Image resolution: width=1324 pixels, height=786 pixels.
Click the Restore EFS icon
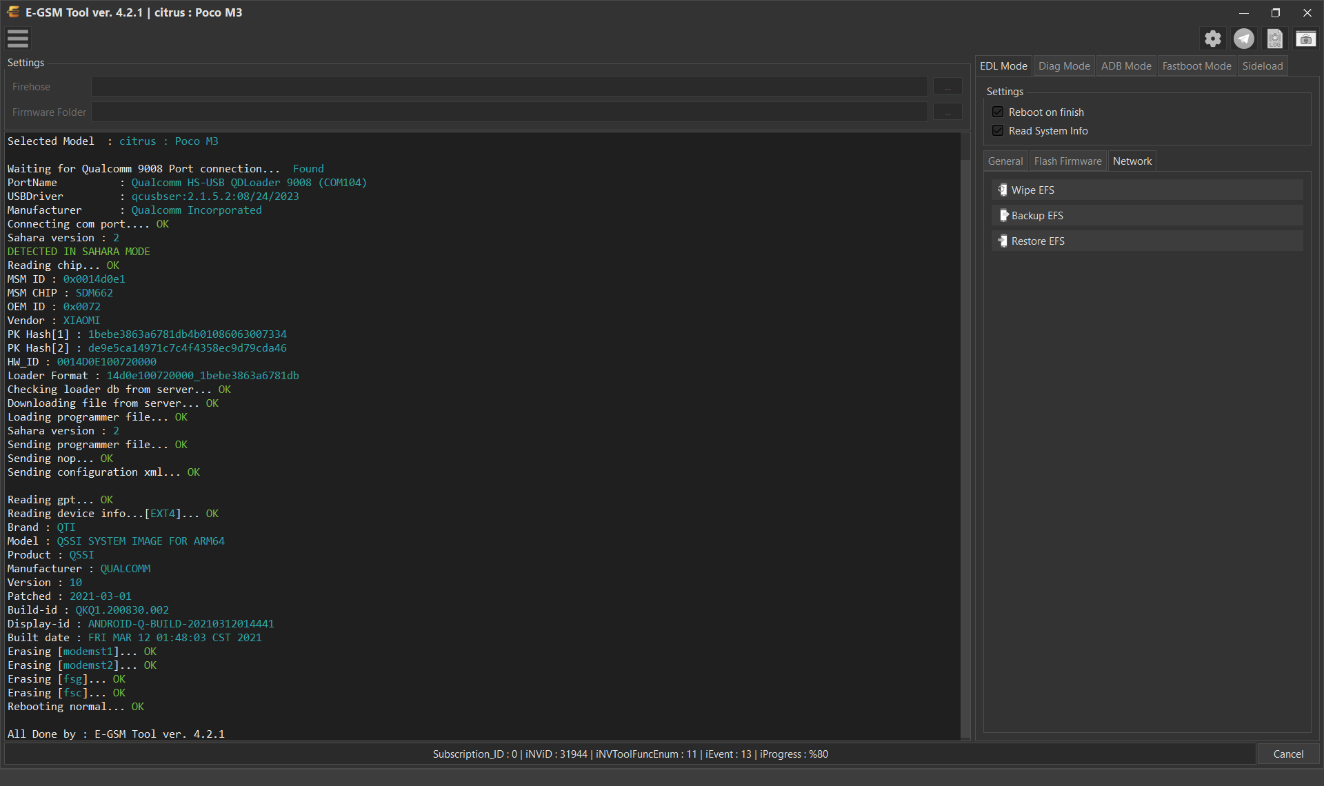(x=1003, y=241)
